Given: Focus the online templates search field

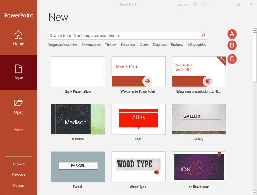Looking at the screenshot, I should 127,35.
